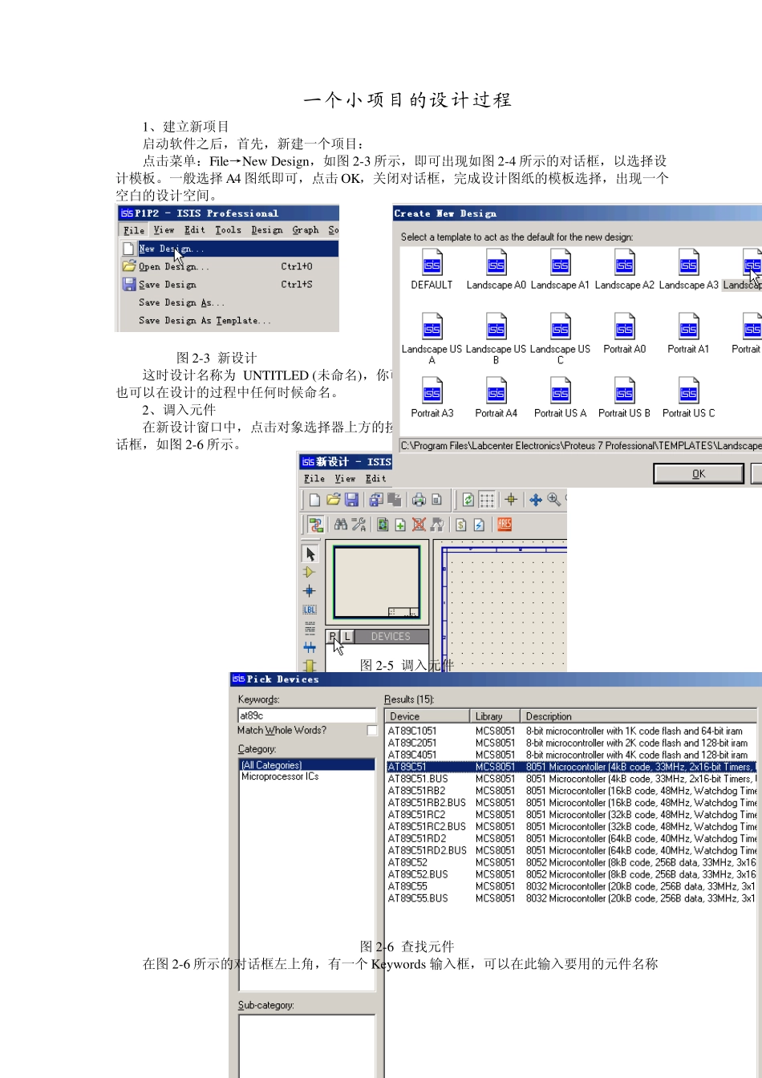Select the Selection Mode arrow tool
The width and height of the screenshot is (762, 1078).
pyautogui.click(x=310, y=553)
